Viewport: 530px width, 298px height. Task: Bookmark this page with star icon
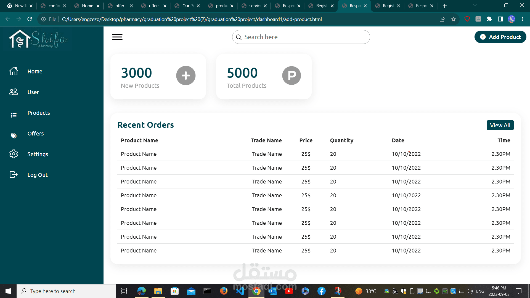point(453,19)
